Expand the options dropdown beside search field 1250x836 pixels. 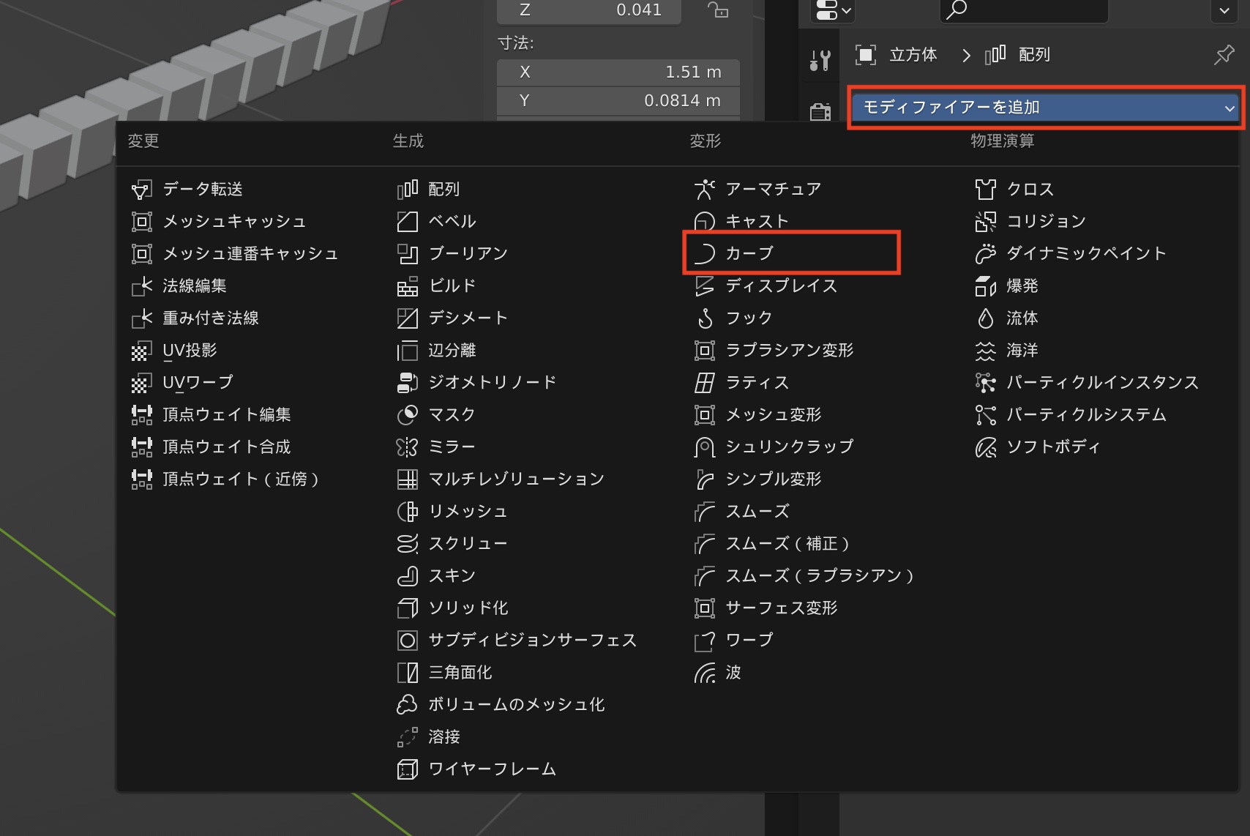click(x=1224, y=10)
